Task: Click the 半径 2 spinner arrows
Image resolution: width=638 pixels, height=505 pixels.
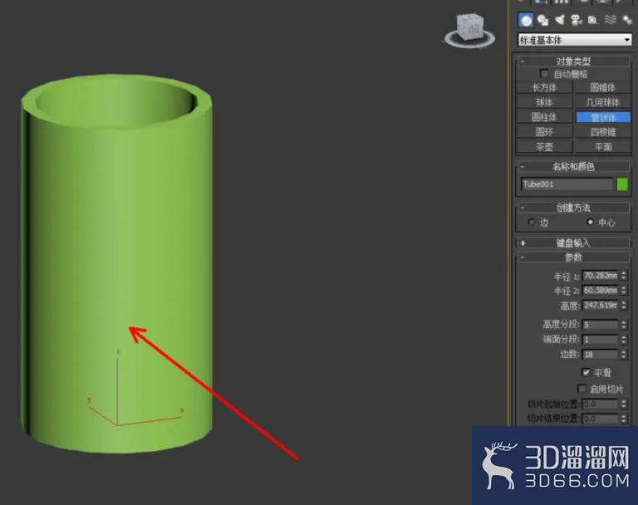Action: point(624,291)
